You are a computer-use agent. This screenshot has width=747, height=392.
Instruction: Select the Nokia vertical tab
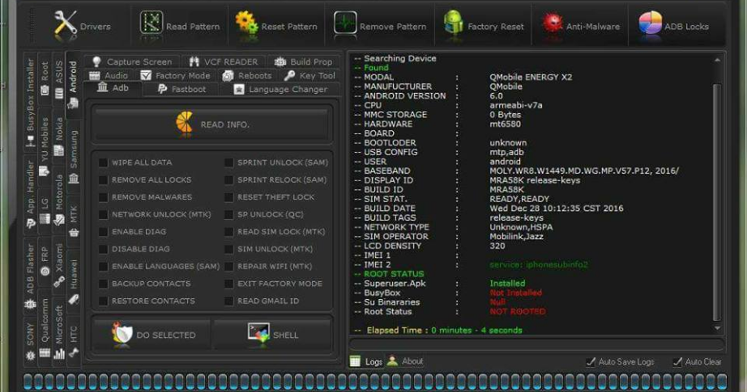(x=58, y=137)
